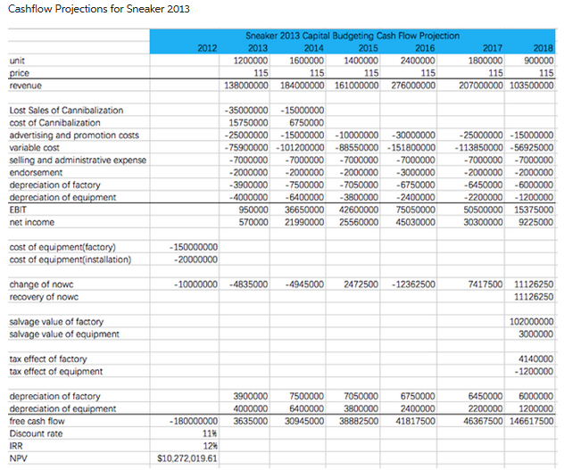Click 'cost of equipment(installation)' label
This screenshot has width=564, height=470.
(70, 260)
